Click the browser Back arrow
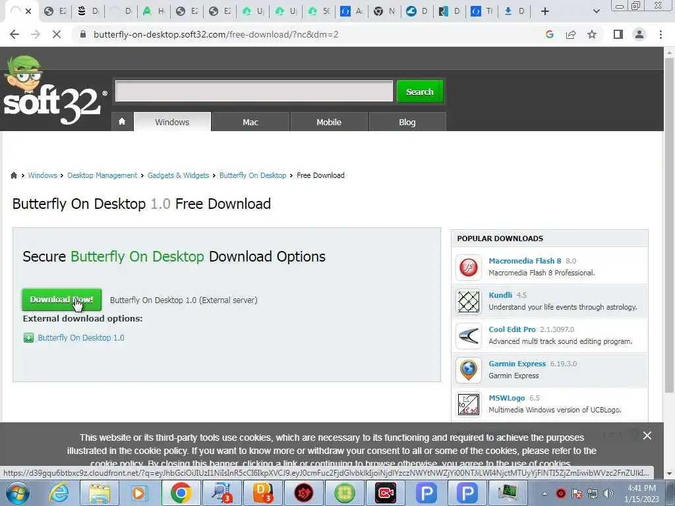 15,34
